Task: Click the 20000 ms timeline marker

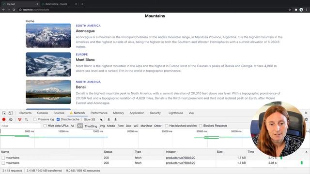Action: tap(132, 131)
